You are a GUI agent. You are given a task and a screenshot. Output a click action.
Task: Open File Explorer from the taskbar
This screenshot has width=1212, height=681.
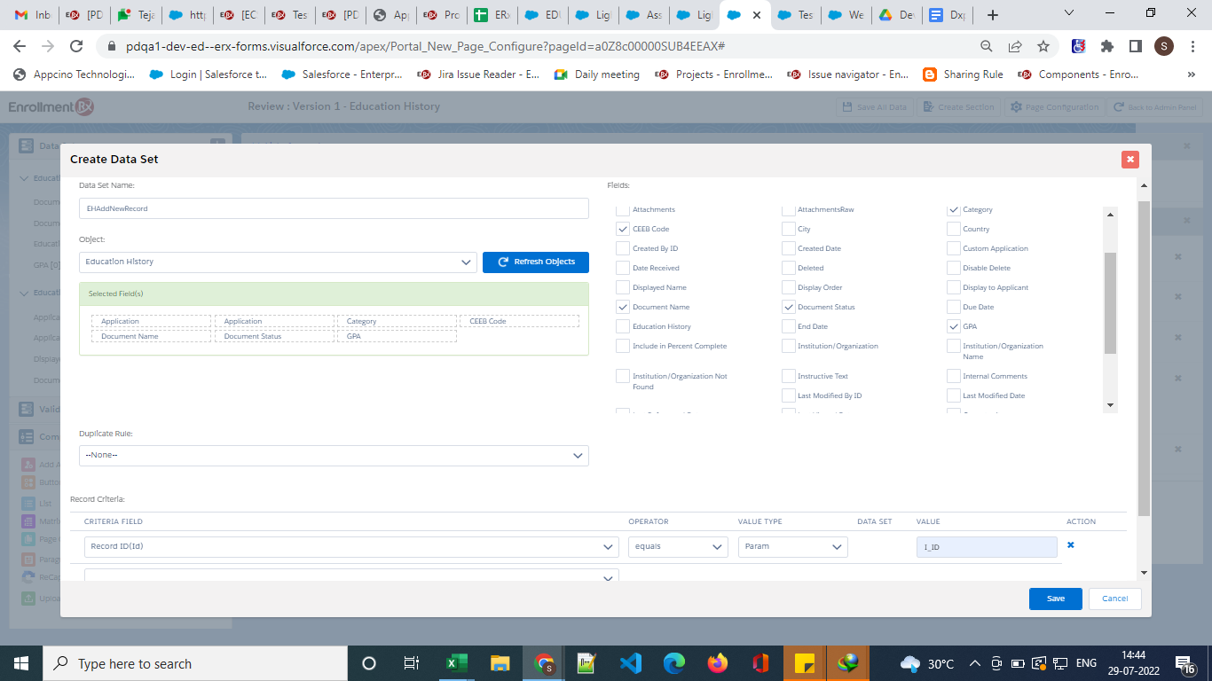(x=500, y=663)
